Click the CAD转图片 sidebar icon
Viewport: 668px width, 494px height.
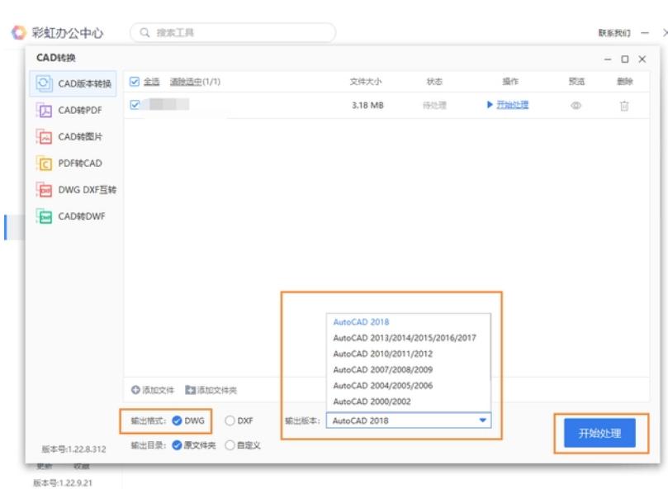pyautogui.click(x=44, y=137)
